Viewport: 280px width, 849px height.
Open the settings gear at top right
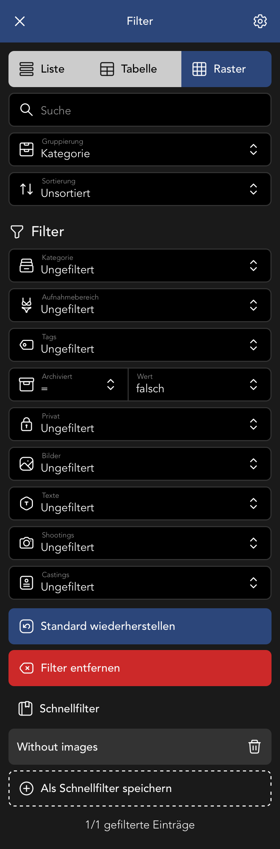pos(259,21)
